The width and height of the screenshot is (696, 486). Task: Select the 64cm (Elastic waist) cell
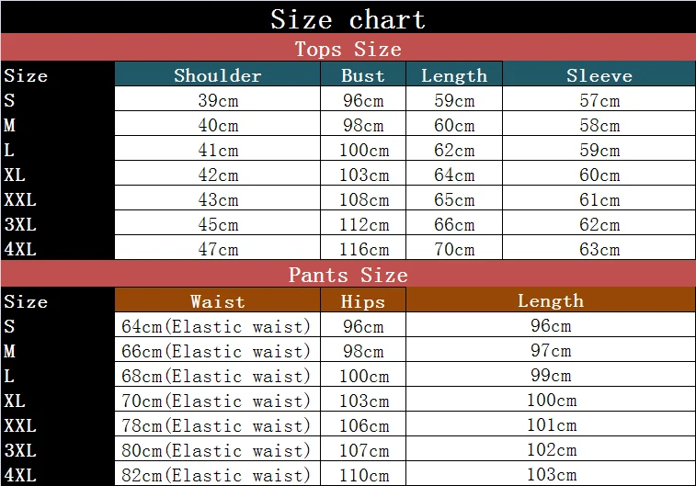click(x=217, y=326)
